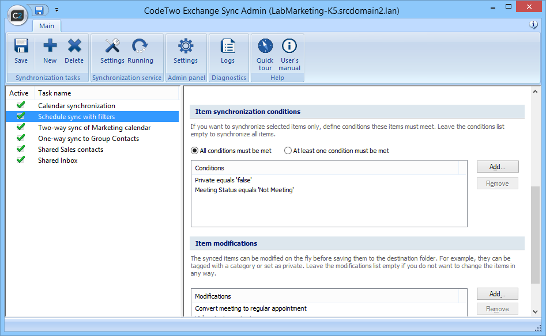Start the Quick tour compass icon
This screenshot has height=336, width=546.
[265, 45]
